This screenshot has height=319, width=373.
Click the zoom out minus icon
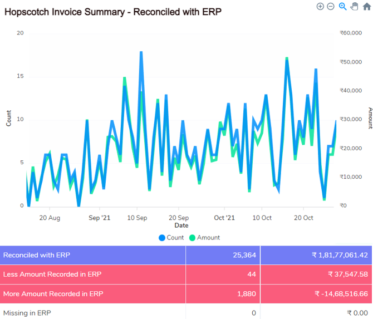coord(331,7)
